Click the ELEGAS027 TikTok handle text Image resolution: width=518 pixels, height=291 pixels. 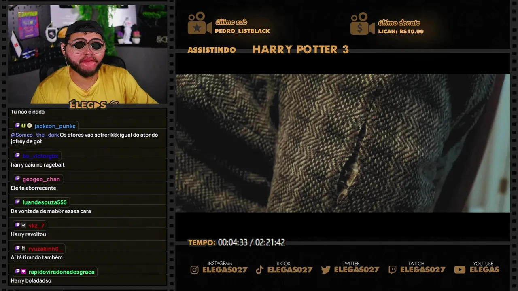click(290, 270)
